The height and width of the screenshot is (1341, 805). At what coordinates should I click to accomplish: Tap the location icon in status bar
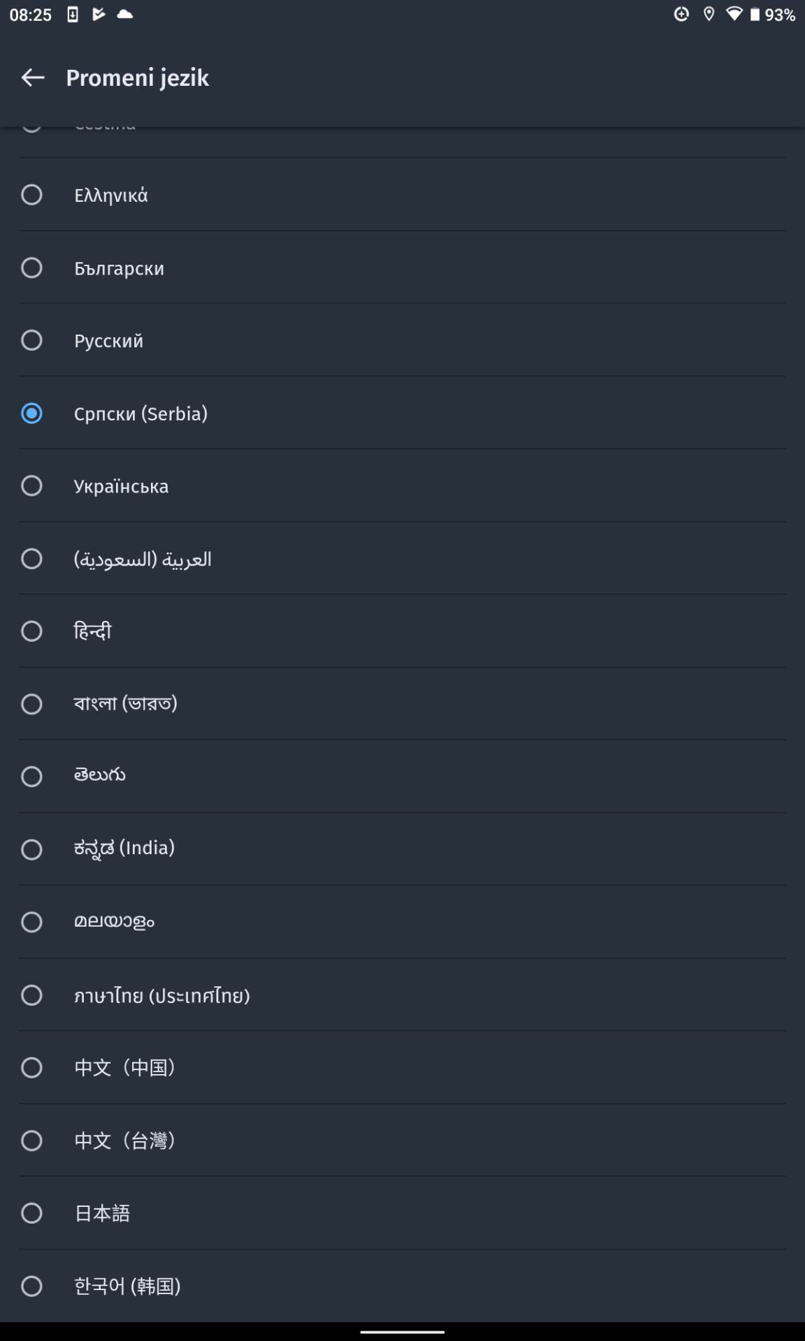[x=709, y=14]
